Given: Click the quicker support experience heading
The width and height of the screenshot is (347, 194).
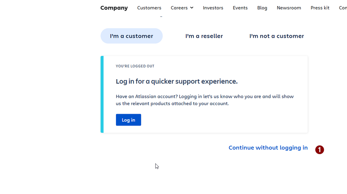Looking at the screenshot, I should coord(176,81).
